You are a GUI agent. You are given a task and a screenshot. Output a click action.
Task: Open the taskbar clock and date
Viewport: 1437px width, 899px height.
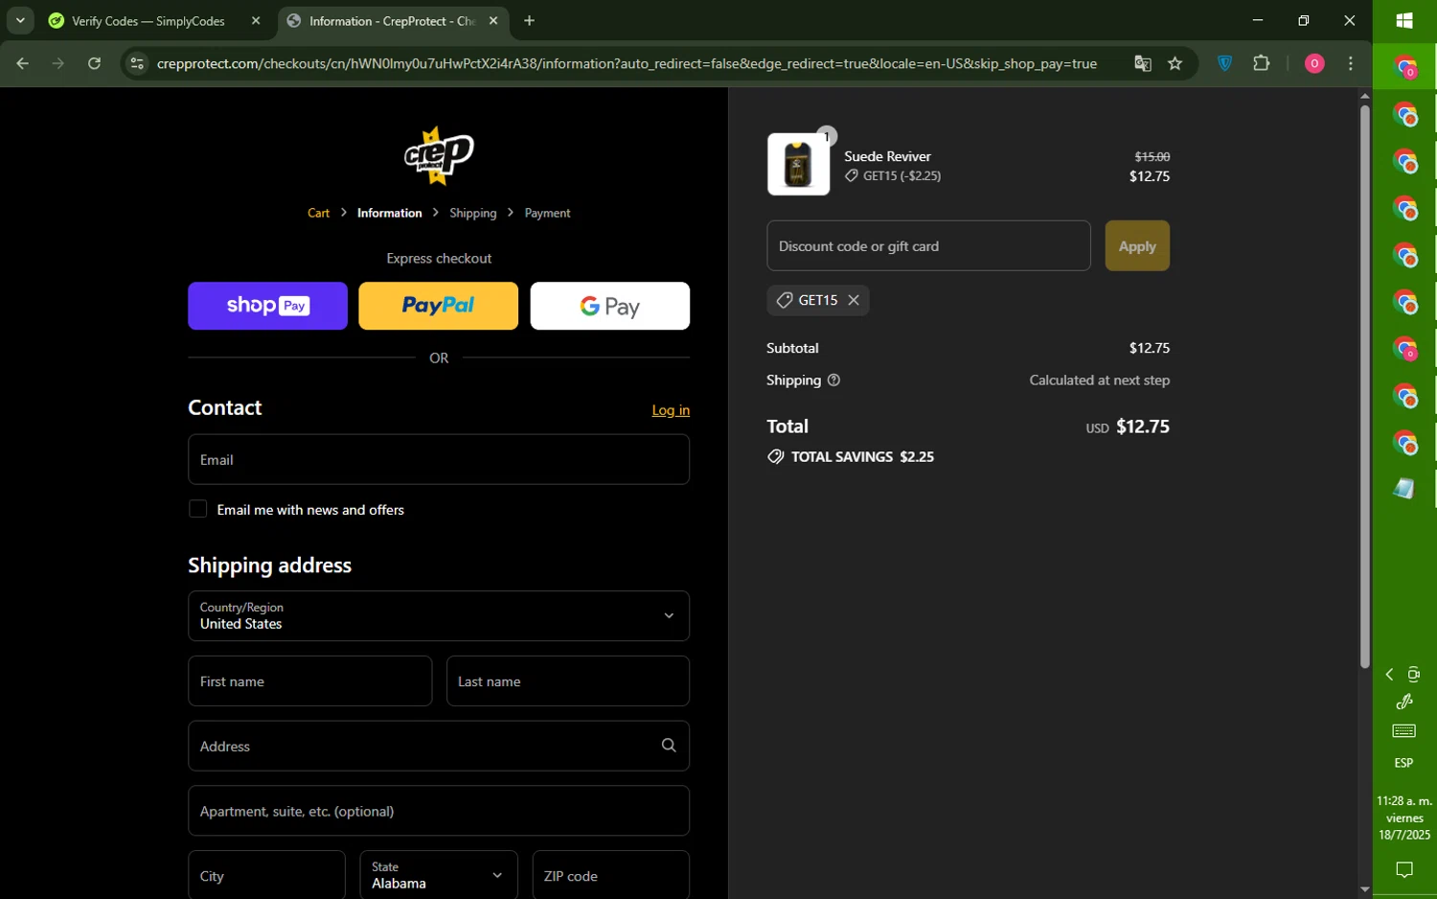pyautogui.click(x=1404, y=818)
